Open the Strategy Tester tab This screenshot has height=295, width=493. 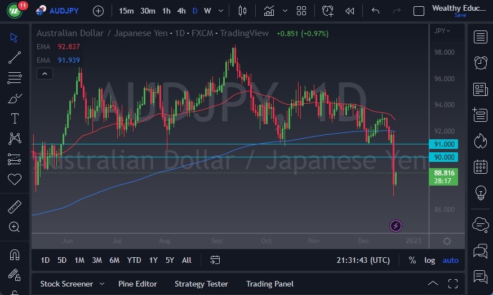201,284
